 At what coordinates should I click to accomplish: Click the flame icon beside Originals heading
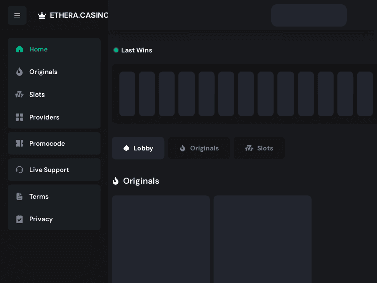116,181
